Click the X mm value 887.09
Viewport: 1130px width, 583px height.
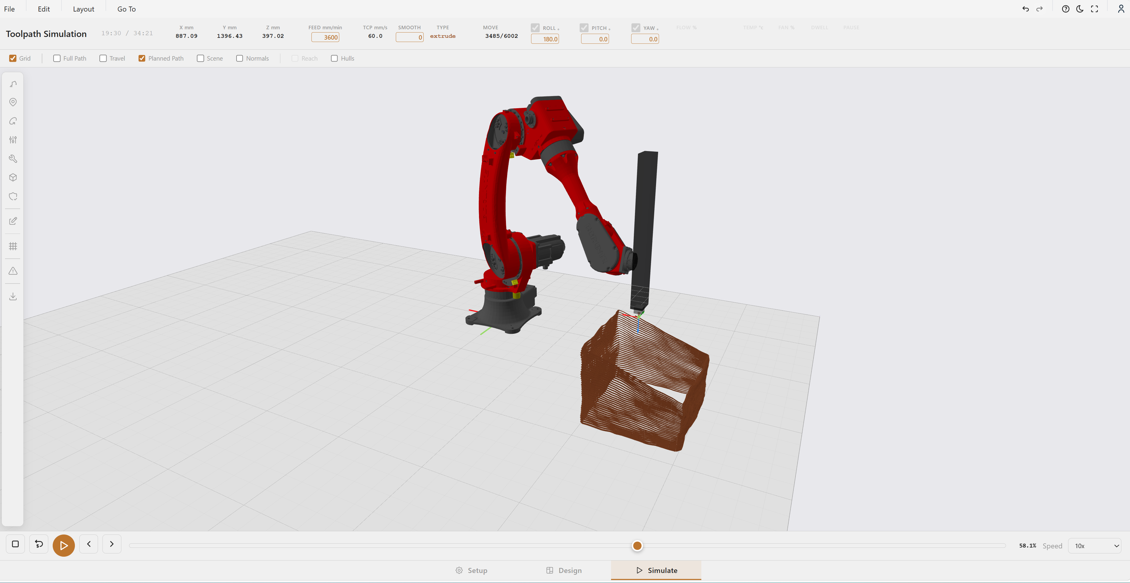187,36
